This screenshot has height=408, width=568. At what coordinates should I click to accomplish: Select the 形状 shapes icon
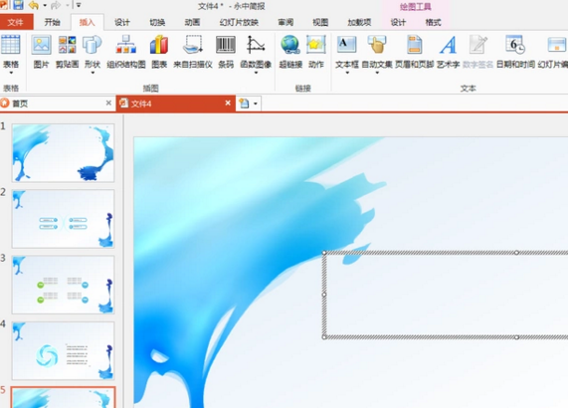[92, 45]
